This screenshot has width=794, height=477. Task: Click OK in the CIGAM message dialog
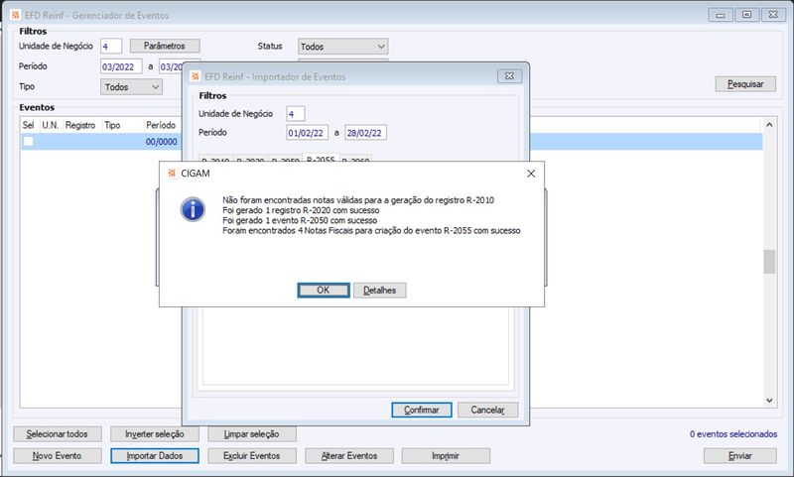tap(324, 291)
